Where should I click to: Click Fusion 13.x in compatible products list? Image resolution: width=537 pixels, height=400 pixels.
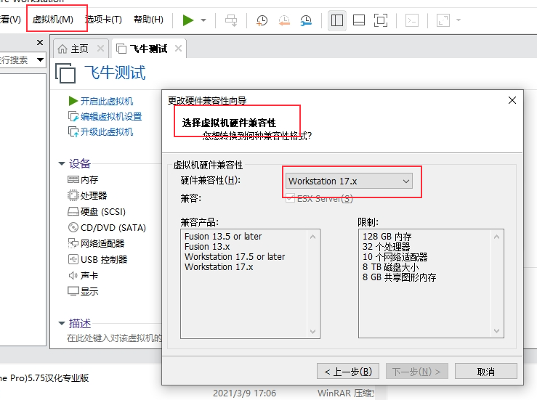(x=207, y=247)
